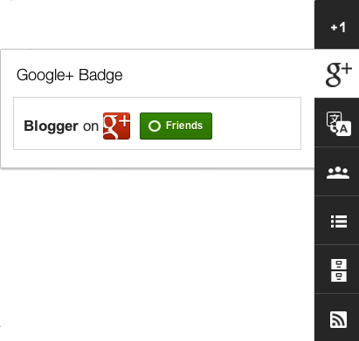359x341 pixels.
Task: Open the Blog Archive cabinet icon
Action: pos(337,269)
